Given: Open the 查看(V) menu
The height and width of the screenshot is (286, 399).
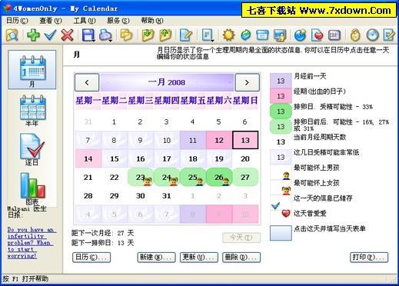Looking at the screenshot, I should click(x=51, y=21).
